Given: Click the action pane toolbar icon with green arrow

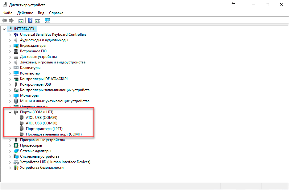Looking at the screenshot, I should [38, 21].
